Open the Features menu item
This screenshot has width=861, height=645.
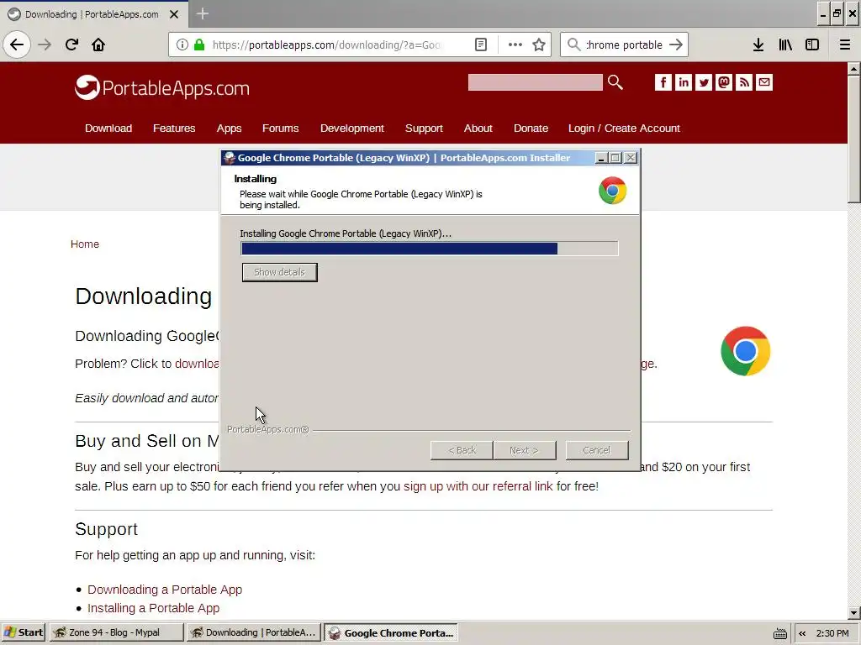tap(174, 128)
